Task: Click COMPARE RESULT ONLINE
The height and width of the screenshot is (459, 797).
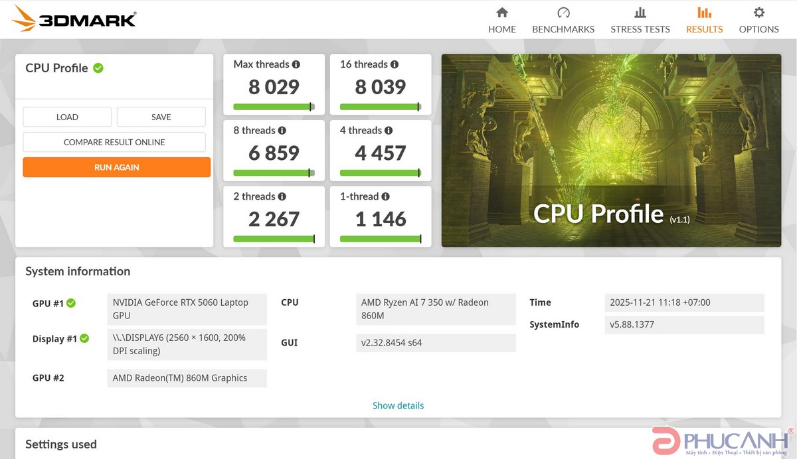Action: (114, 142)
